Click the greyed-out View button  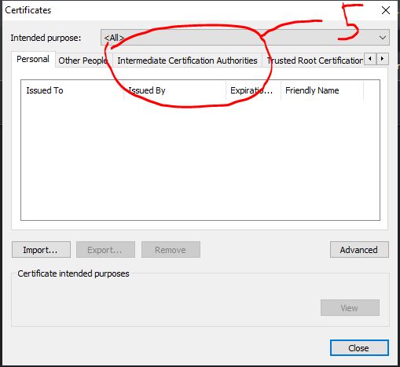click(x=350, y=308)
